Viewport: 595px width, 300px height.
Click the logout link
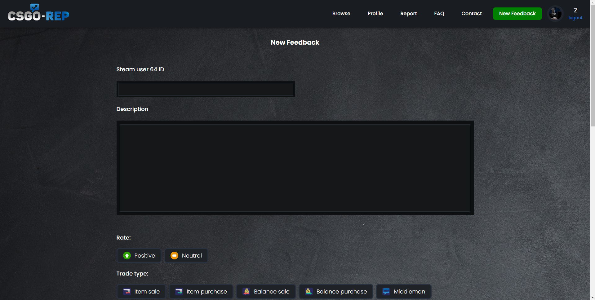[x=575, y=18]
